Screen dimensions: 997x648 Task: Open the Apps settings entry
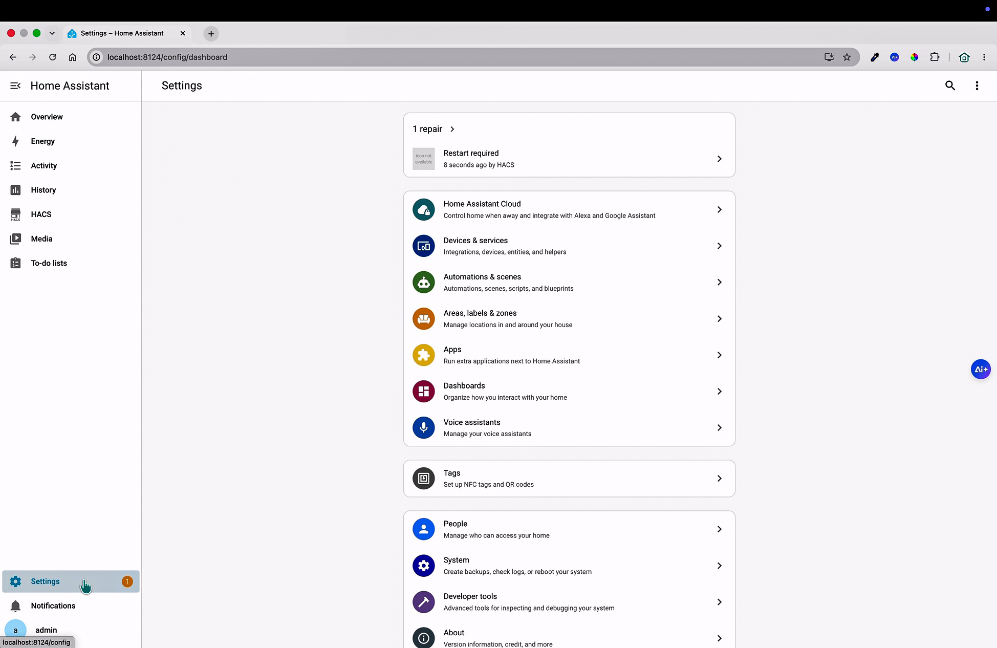coord(569,355)
